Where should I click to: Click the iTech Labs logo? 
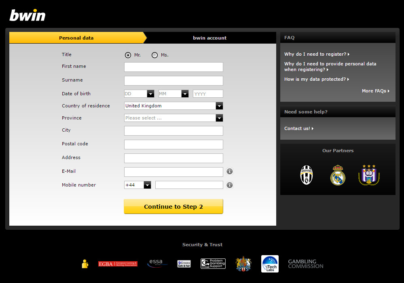point(270,264)
